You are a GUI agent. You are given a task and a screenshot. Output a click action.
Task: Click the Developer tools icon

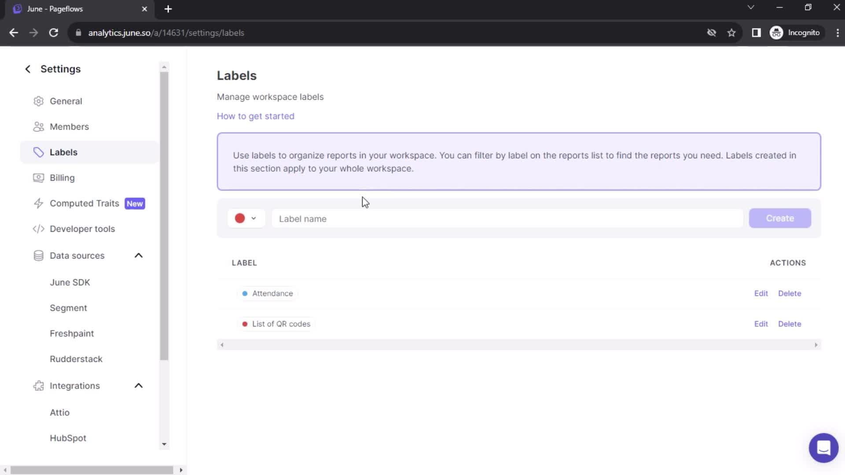pyautogui.click(x=38, y=229)
